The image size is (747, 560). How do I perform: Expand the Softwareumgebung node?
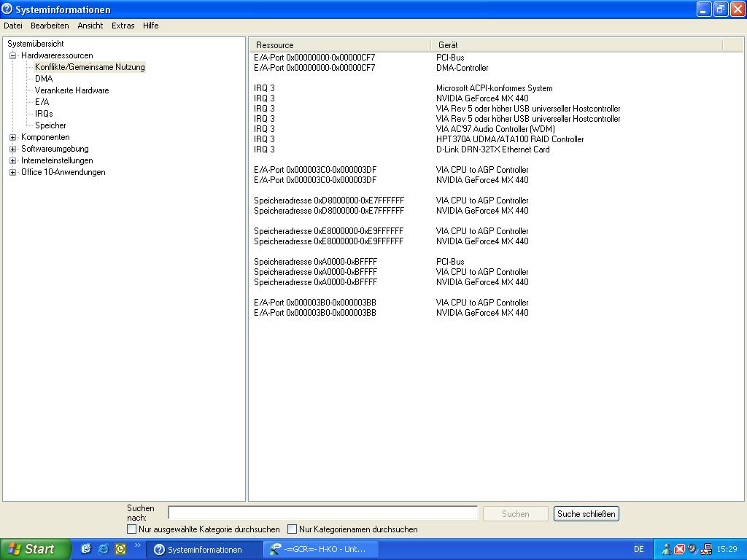coord(13,149)
